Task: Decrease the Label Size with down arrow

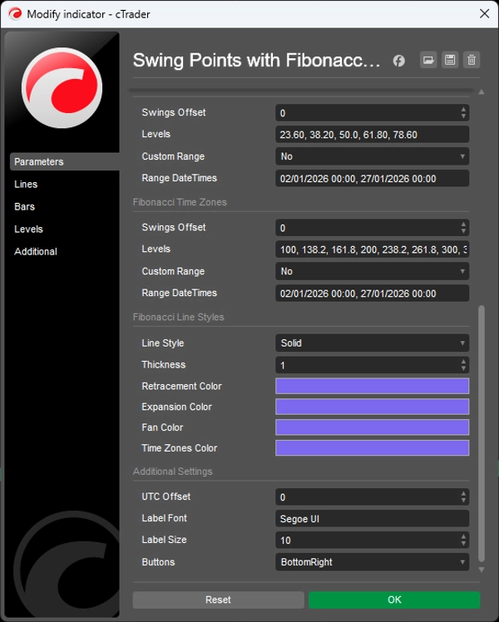Action: [463, 544]
